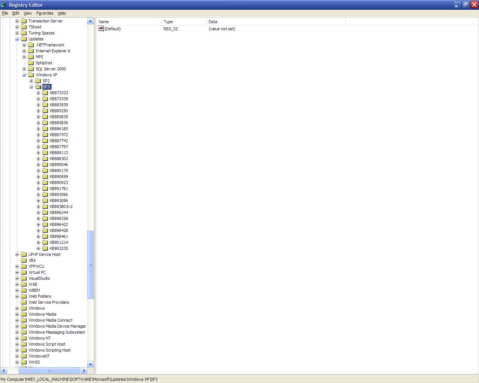
Task: Click the vertical scrollbar thumb in tree
Action: click(90, 265)
